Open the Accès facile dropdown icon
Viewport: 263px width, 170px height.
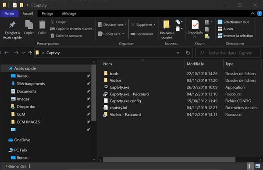click(179, 29)
